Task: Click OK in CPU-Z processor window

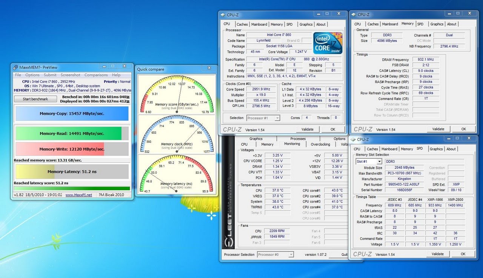Action: [332, 129]
